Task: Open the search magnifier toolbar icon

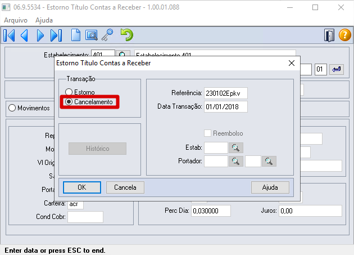Action: pos(92,35)
